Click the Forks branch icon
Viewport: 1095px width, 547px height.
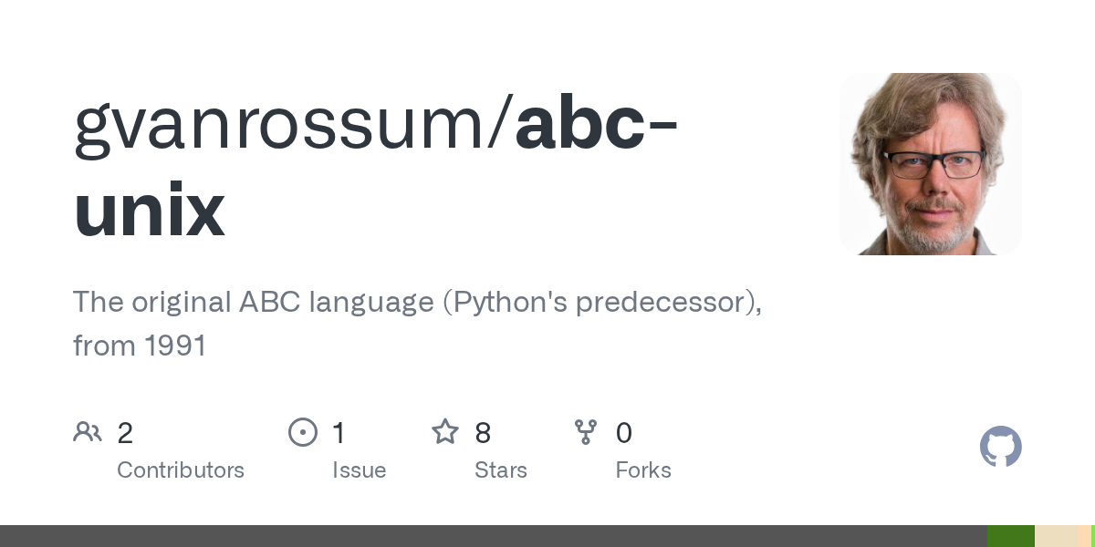pos(585,431)
